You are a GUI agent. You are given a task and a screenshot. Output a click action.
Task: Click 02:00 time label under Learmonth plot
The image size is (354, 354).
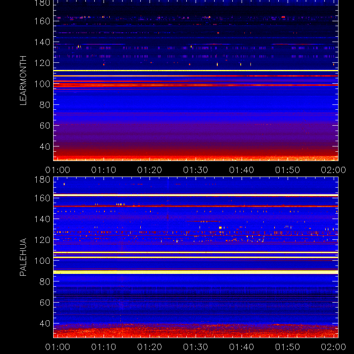click(334, 170)
